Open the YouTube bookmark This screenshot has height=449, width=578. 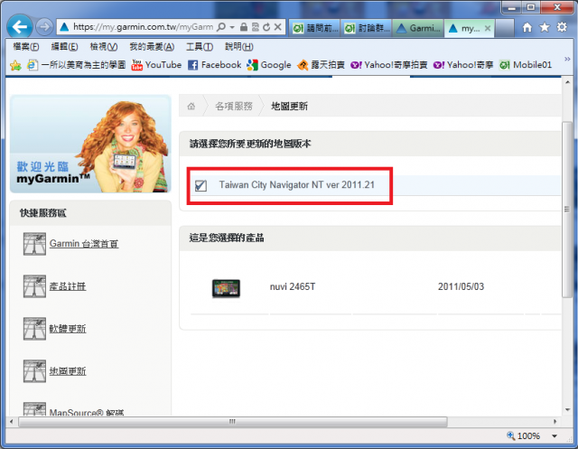[x=156, y=65]
